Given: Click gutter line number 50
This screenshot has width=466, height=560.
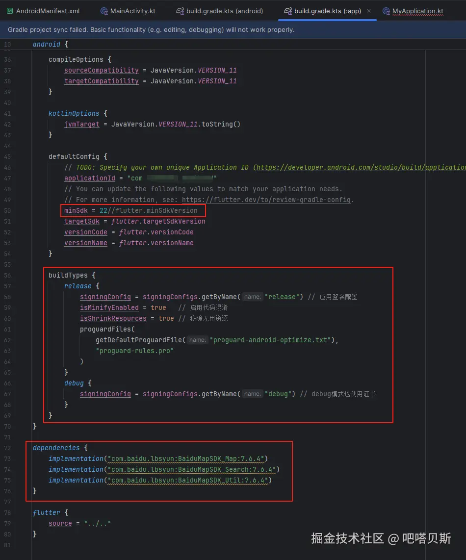Looking at the screenshot, I should point(7,211).
